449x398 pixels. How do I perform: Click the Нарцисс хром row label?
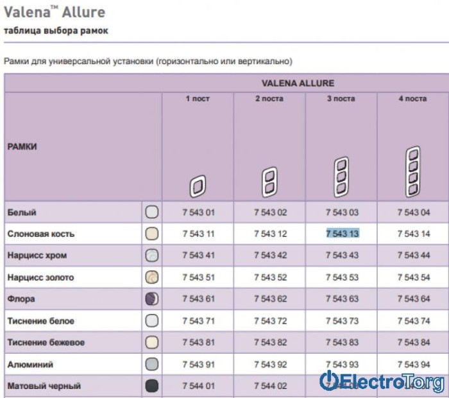coord(37,255)
